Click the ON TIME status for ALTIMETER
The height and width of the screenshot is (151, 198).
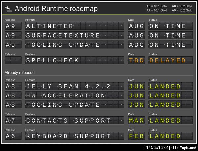pyautogui.click(x=171, y=26)
